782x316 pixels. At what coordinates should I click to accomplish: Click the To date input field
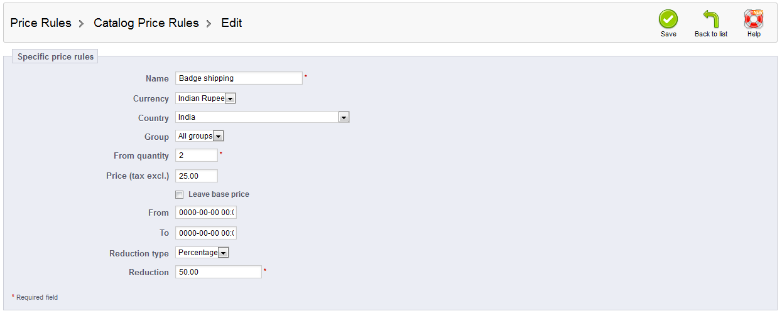206,233
